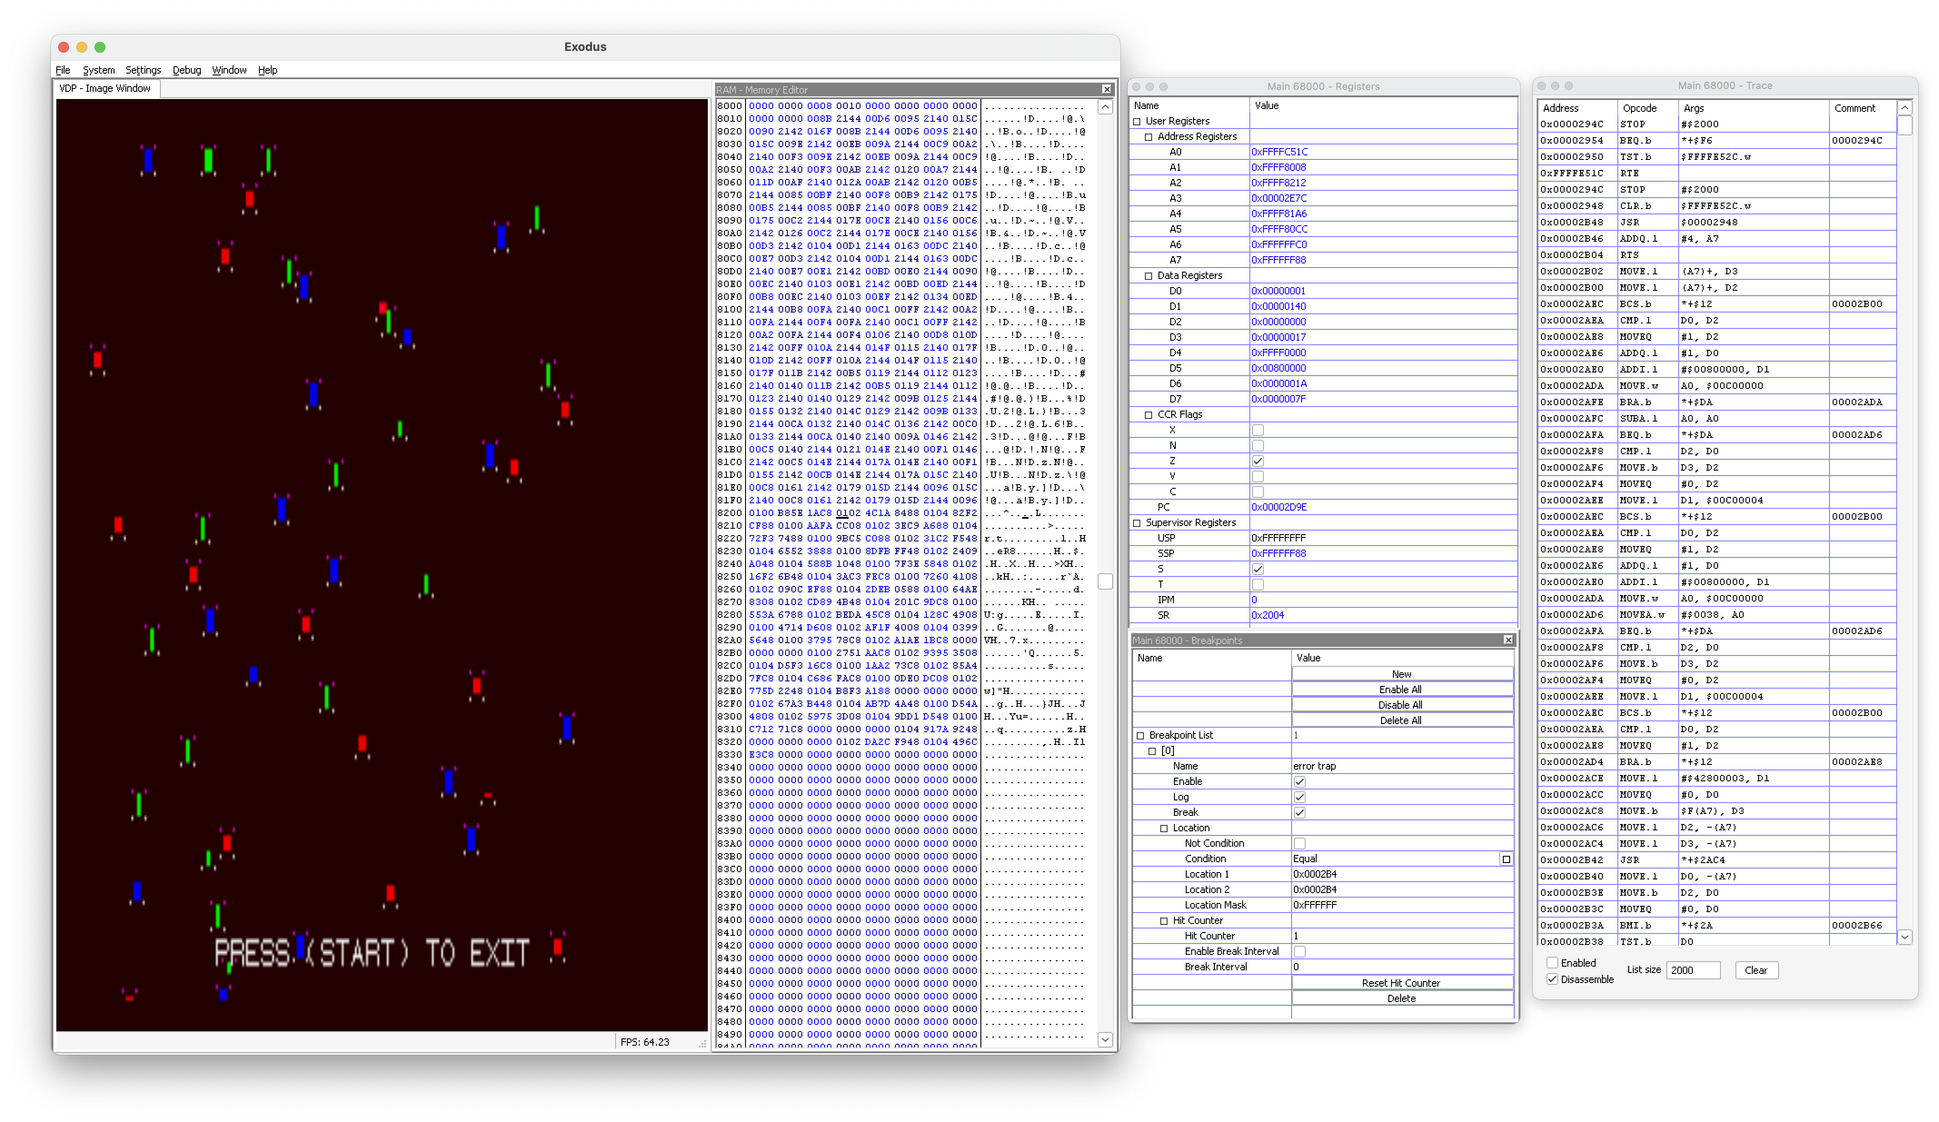Screen dimensions: 1939x1122
Task: Click Trace list scroll down arrow
Action: click(x=1904, y=937)
